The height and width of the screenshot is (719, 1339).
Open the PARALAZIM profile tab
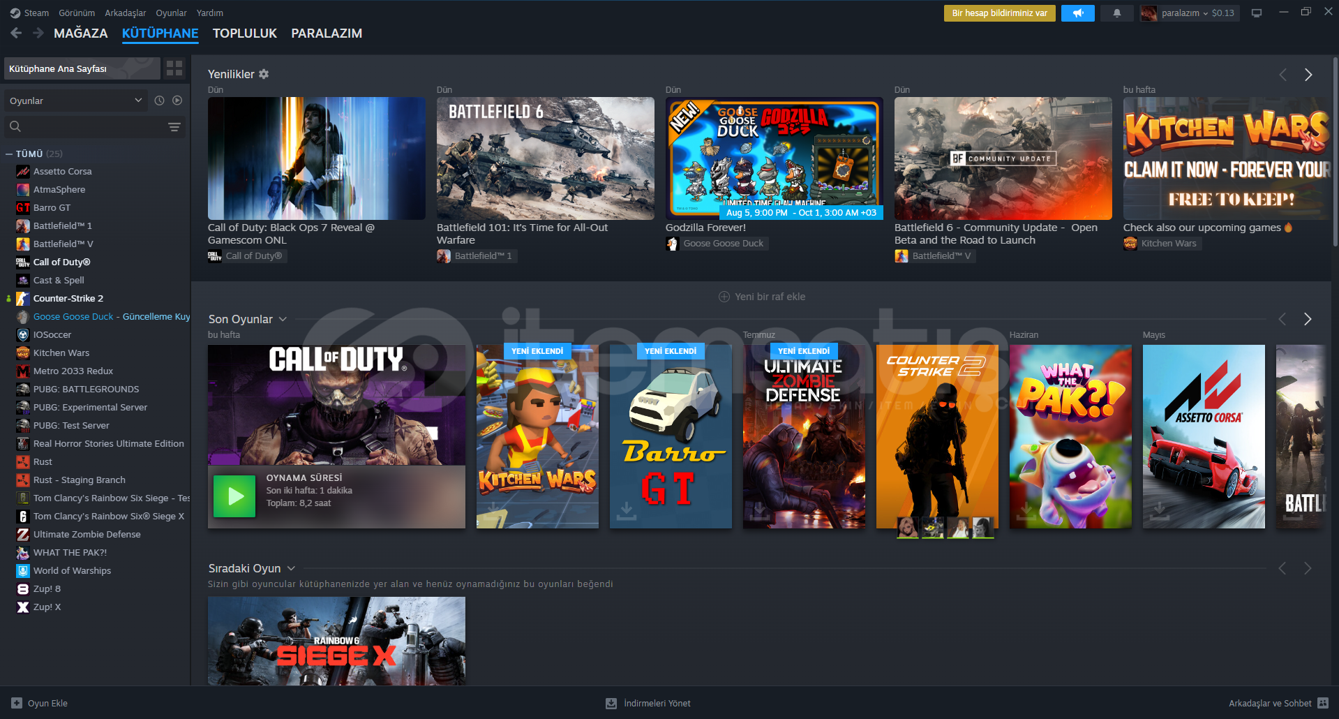tap(327, 33)
